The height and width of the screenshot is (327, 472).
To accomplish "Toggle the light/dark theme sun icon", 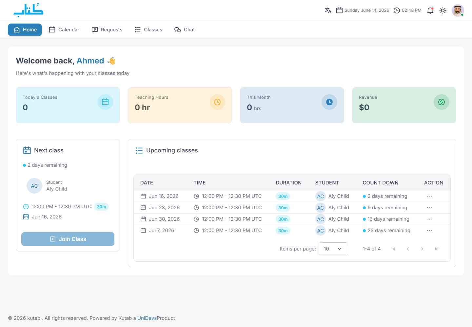I will [x=443, y=10].
